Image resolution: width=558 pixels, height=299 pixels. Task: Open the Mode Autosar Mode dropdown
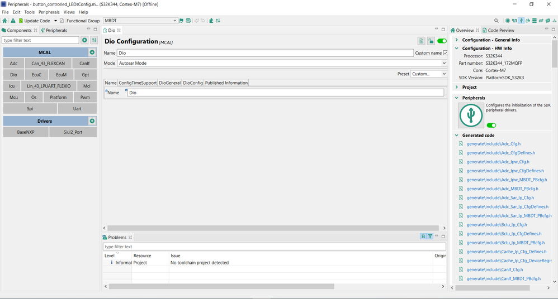tap(282, 63)
